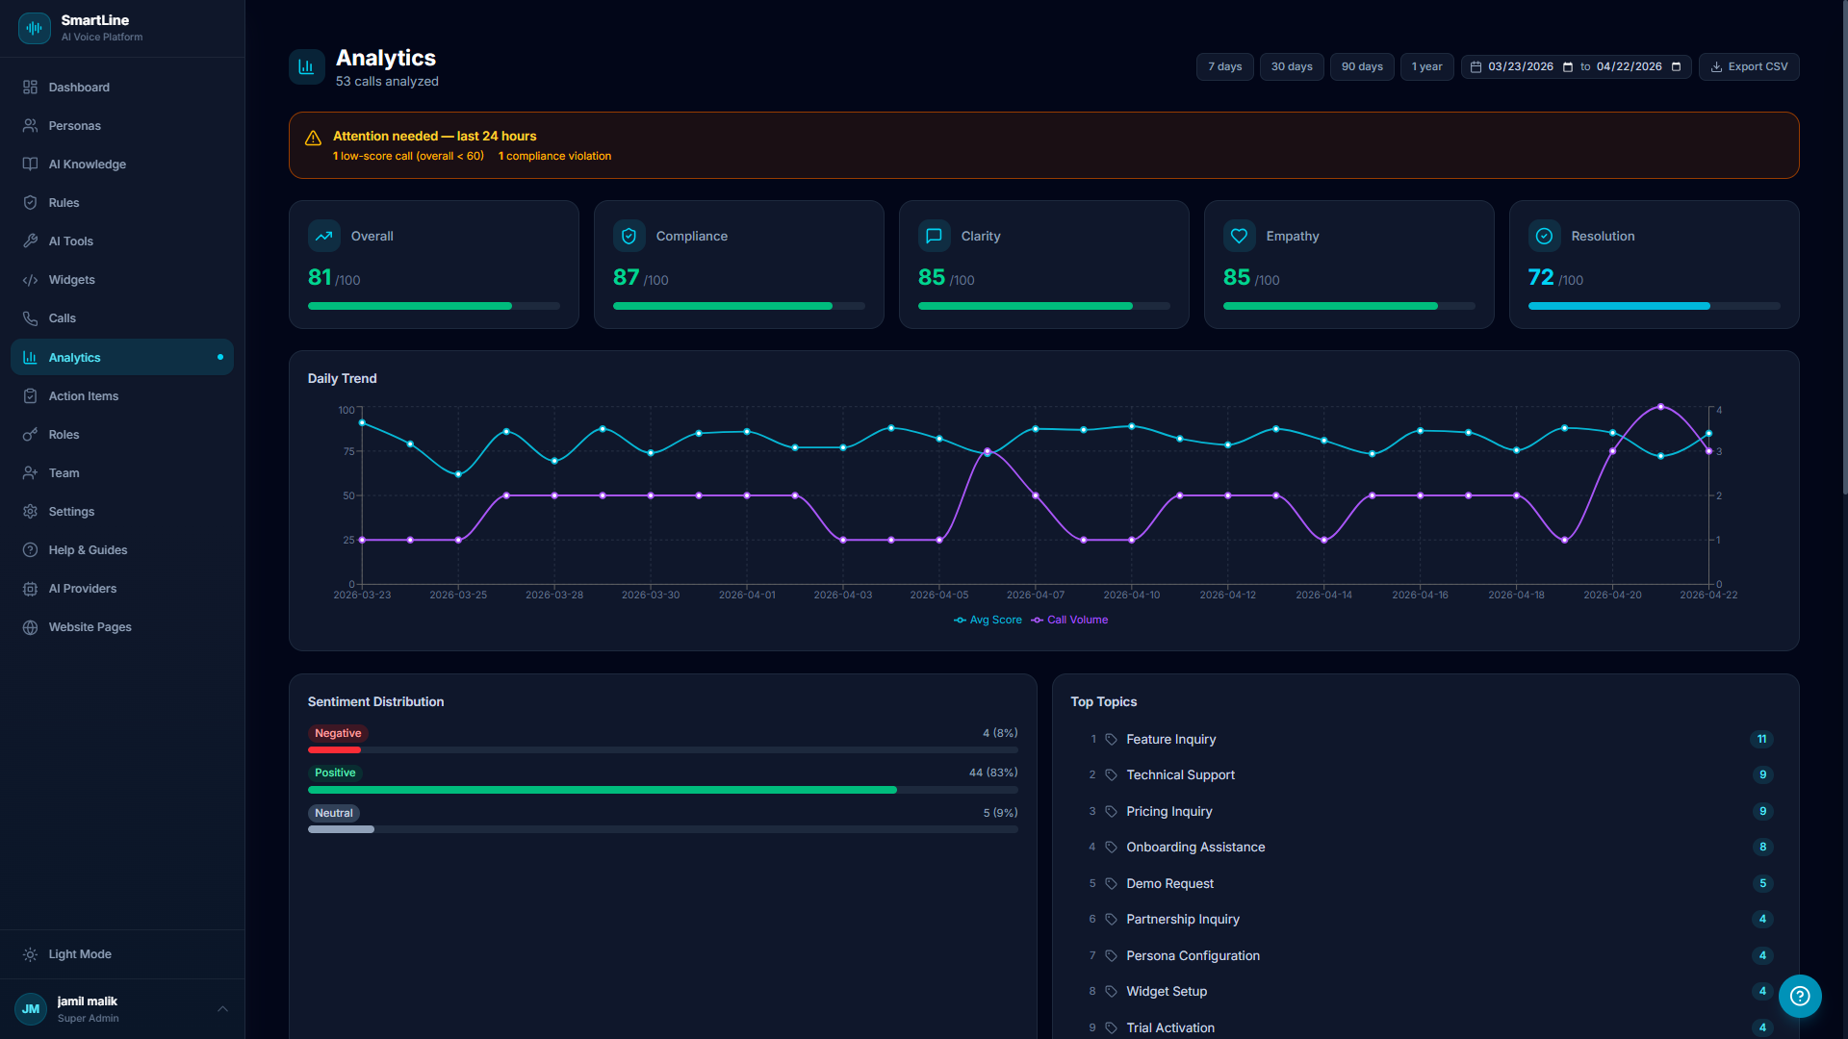Click the Export CSV button
Viewport: 1848px width, 1039px height.
(1748, 66)
